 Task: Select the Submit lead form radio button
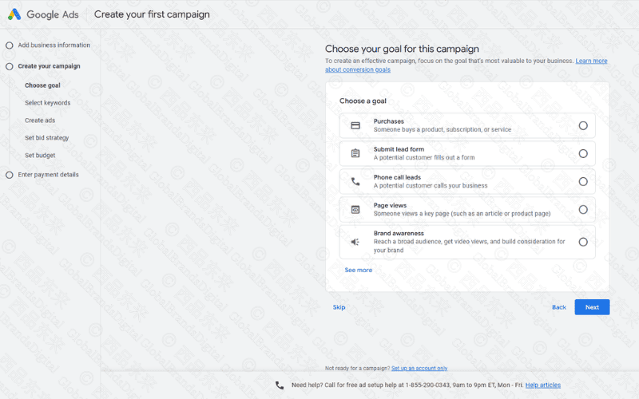point(583,153)
